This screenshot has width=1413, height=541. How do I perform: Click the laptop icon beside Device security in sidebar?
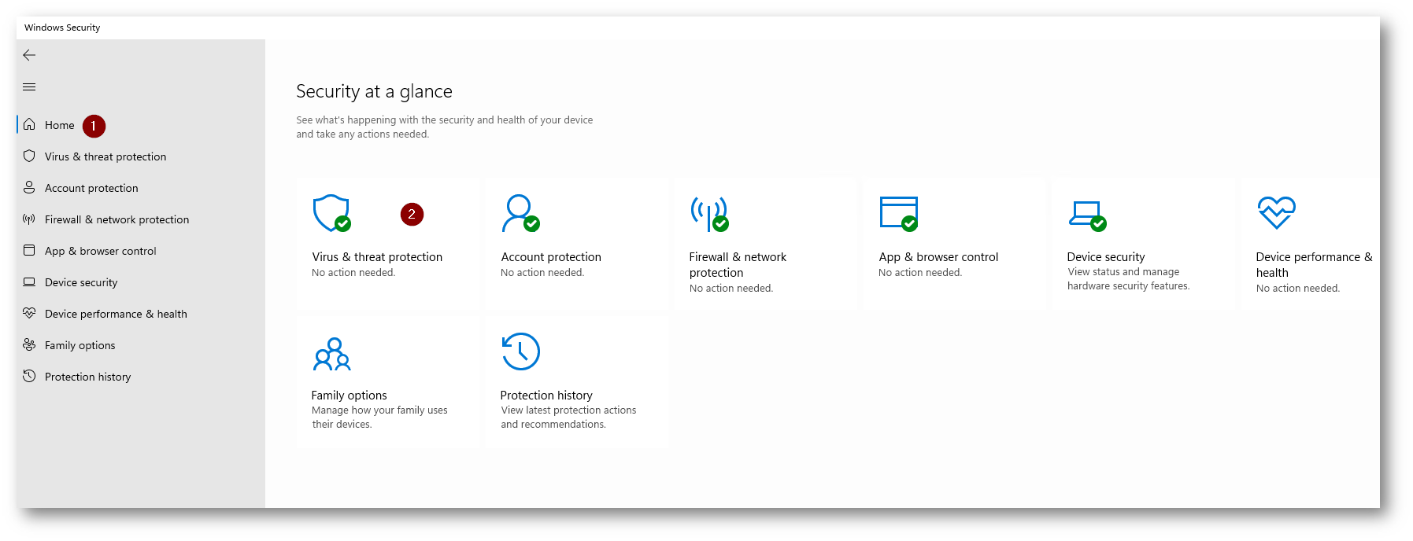click(x=29, y=282)
